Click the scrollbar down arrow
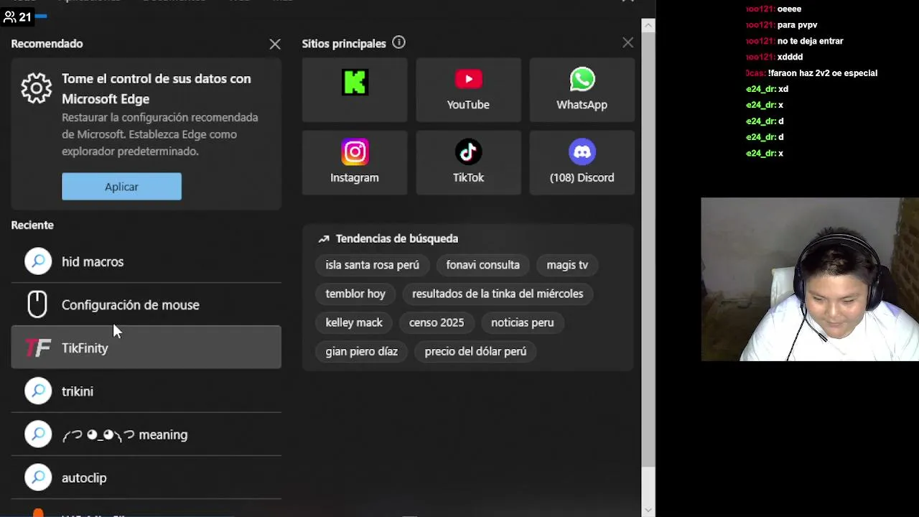The height and width of the screenshot is (517, 919). click(648, 510)
